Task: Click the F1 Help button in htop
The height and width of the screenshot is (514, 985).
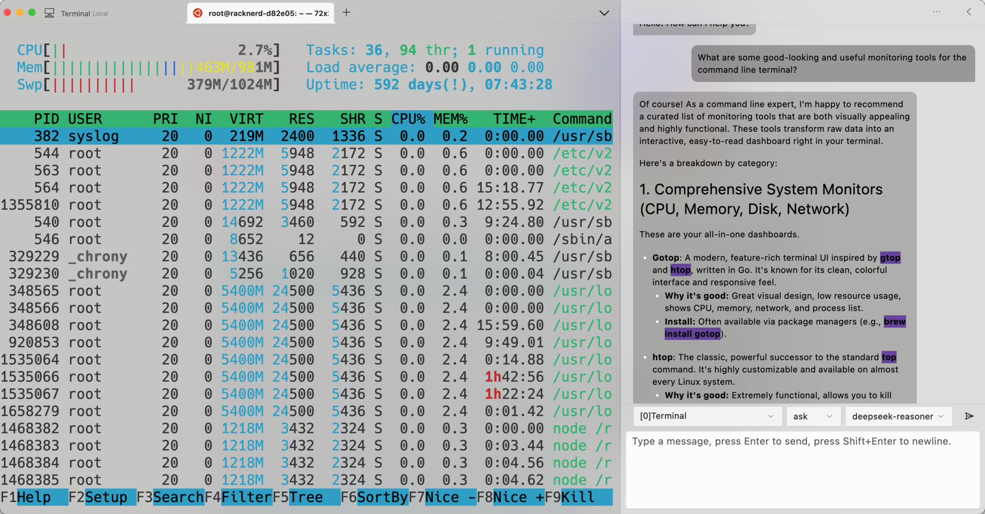Action: pyautogui.click(x=34, y=497)
